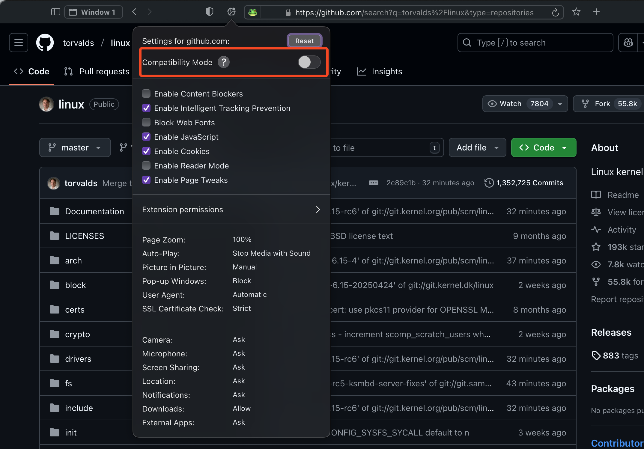Click the shield privacy report icon
644x449 pixels.
[209, 12]
